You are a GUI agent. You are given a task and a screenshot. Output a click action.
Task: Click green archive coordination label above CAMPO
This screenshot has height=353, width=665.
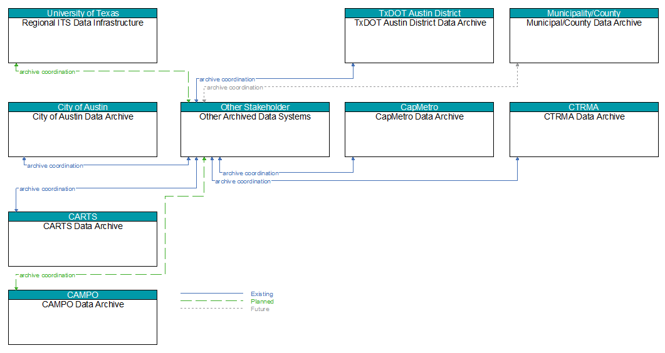click(47, 275)
